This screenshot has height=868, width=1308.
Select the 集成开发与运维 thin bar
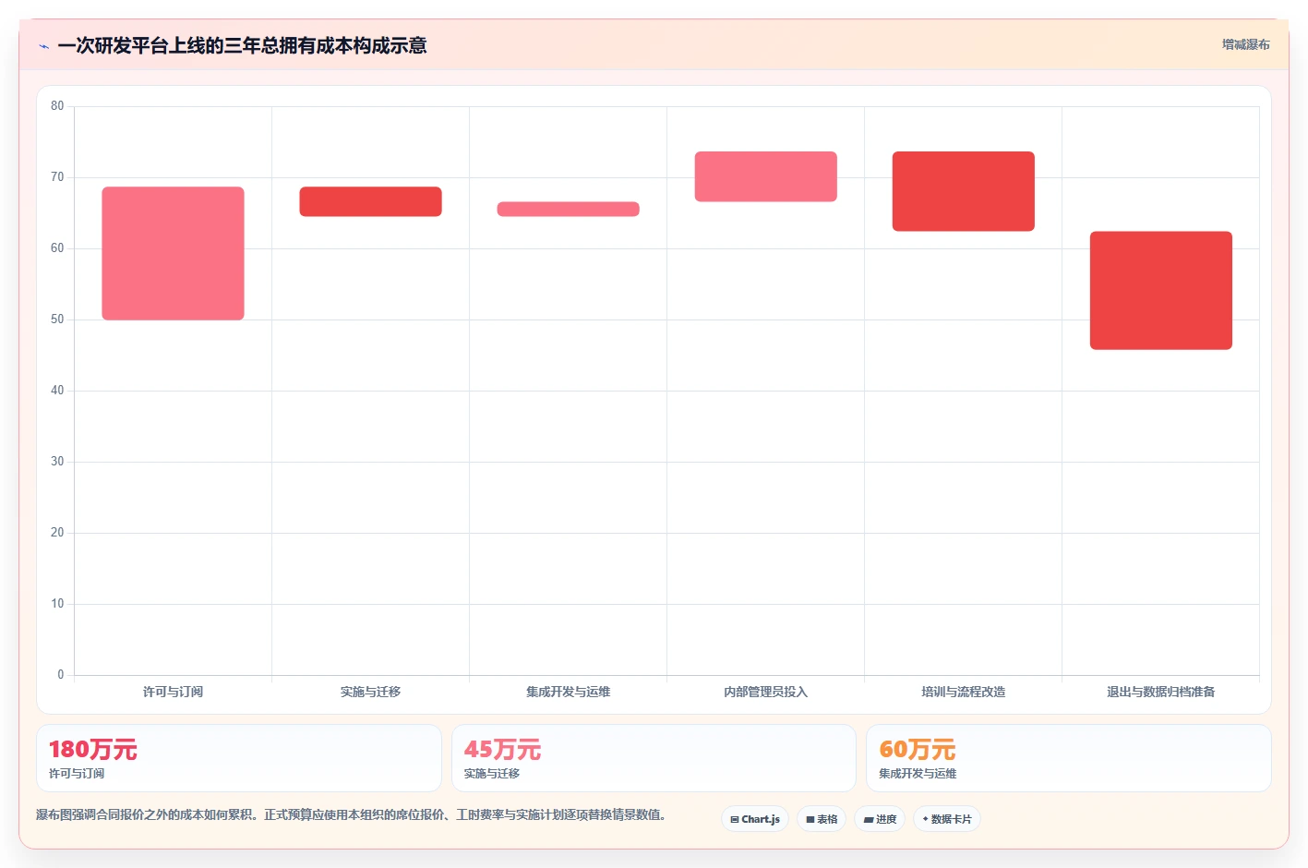click(x=568, y=209)
